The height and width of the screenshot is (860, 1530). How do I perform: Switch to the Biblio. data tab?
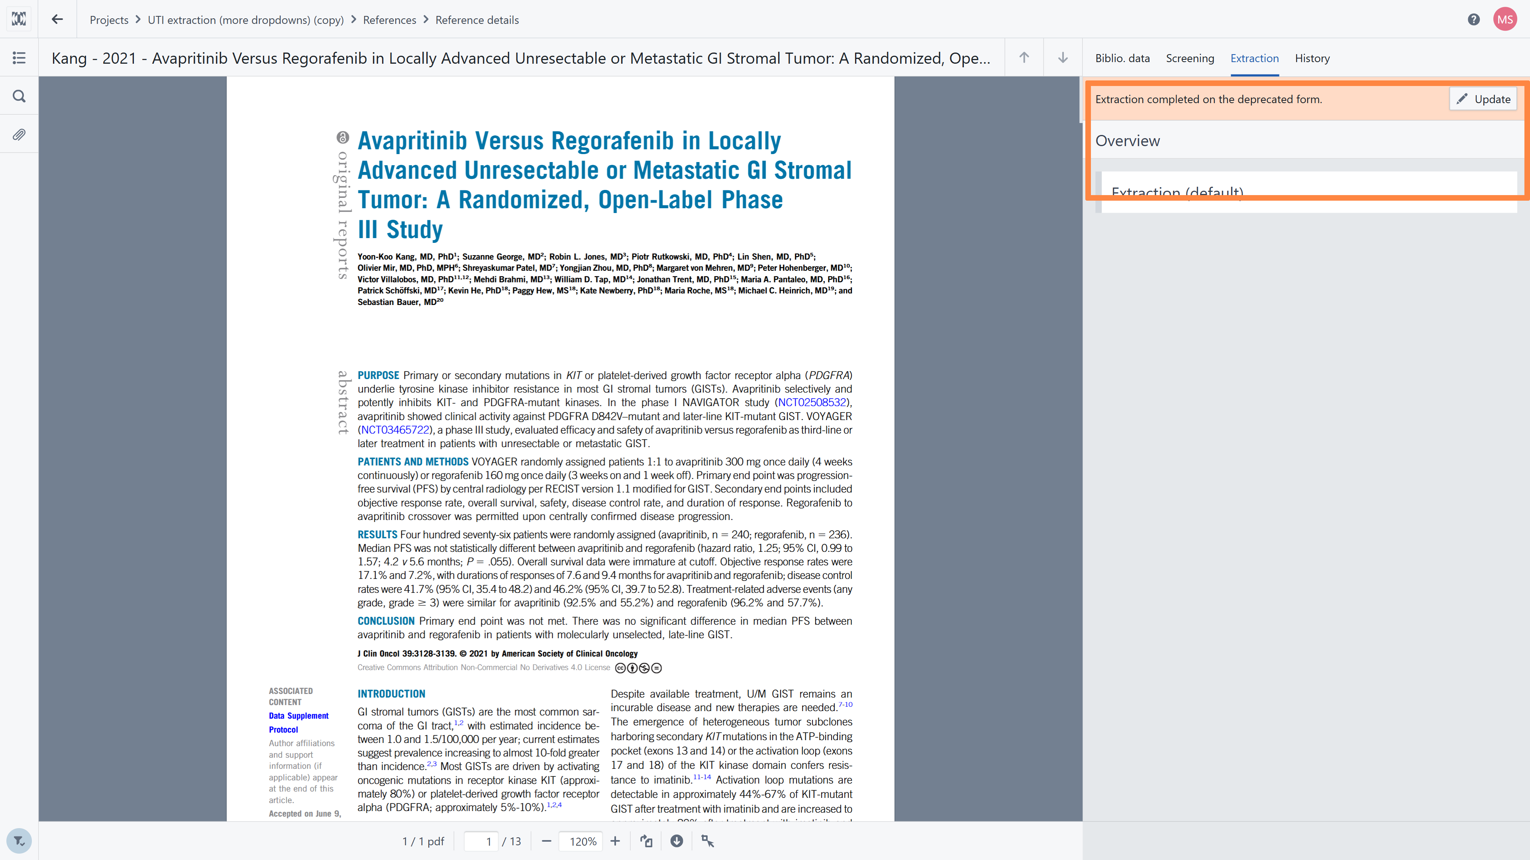point(1122,58)
